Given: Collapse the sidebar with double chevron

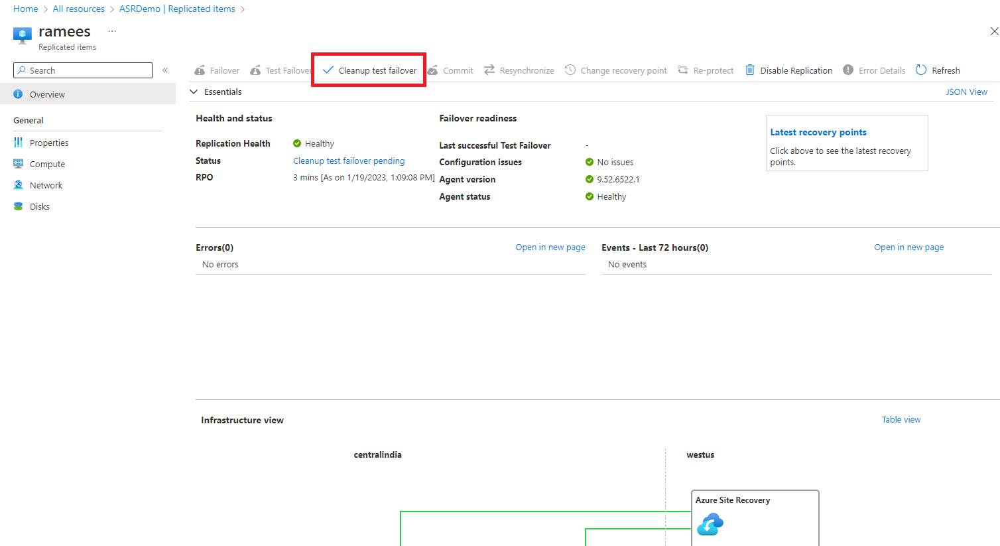Looking at the screenshot, I should (x=165, y=70).
